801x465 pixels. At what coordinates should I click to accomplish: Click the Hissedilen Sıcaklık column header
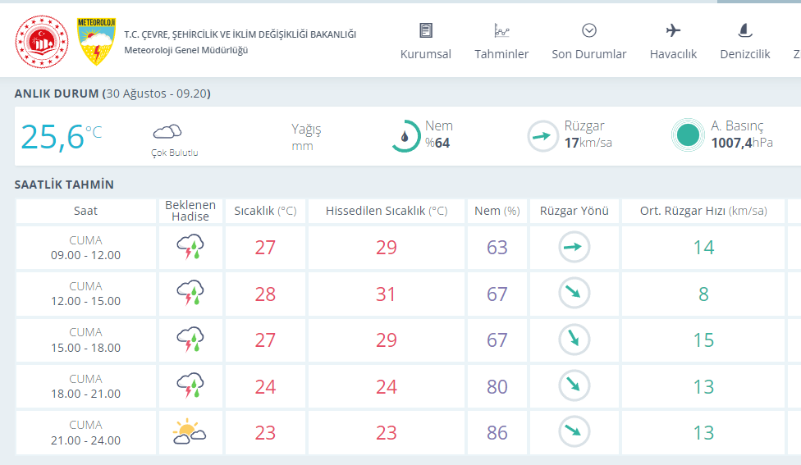coord(387,211)
